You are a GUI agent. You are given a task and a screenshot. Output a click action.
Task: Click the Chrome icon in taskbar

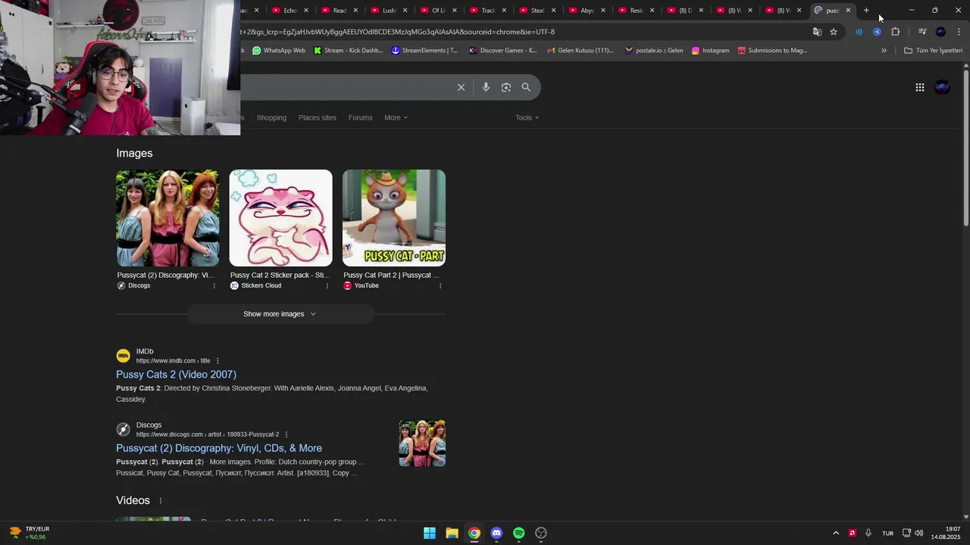click(474, 533)
